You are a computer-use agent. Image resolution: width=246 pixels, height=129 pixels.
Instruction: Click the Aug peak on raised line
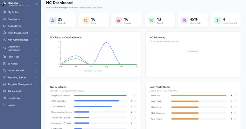pos(106,42)
